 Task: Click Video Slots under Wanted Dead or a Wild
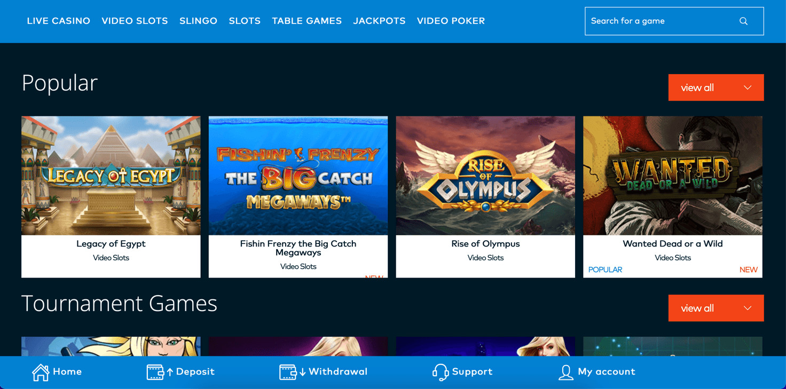pyautogui.click(x=673, y=258)
